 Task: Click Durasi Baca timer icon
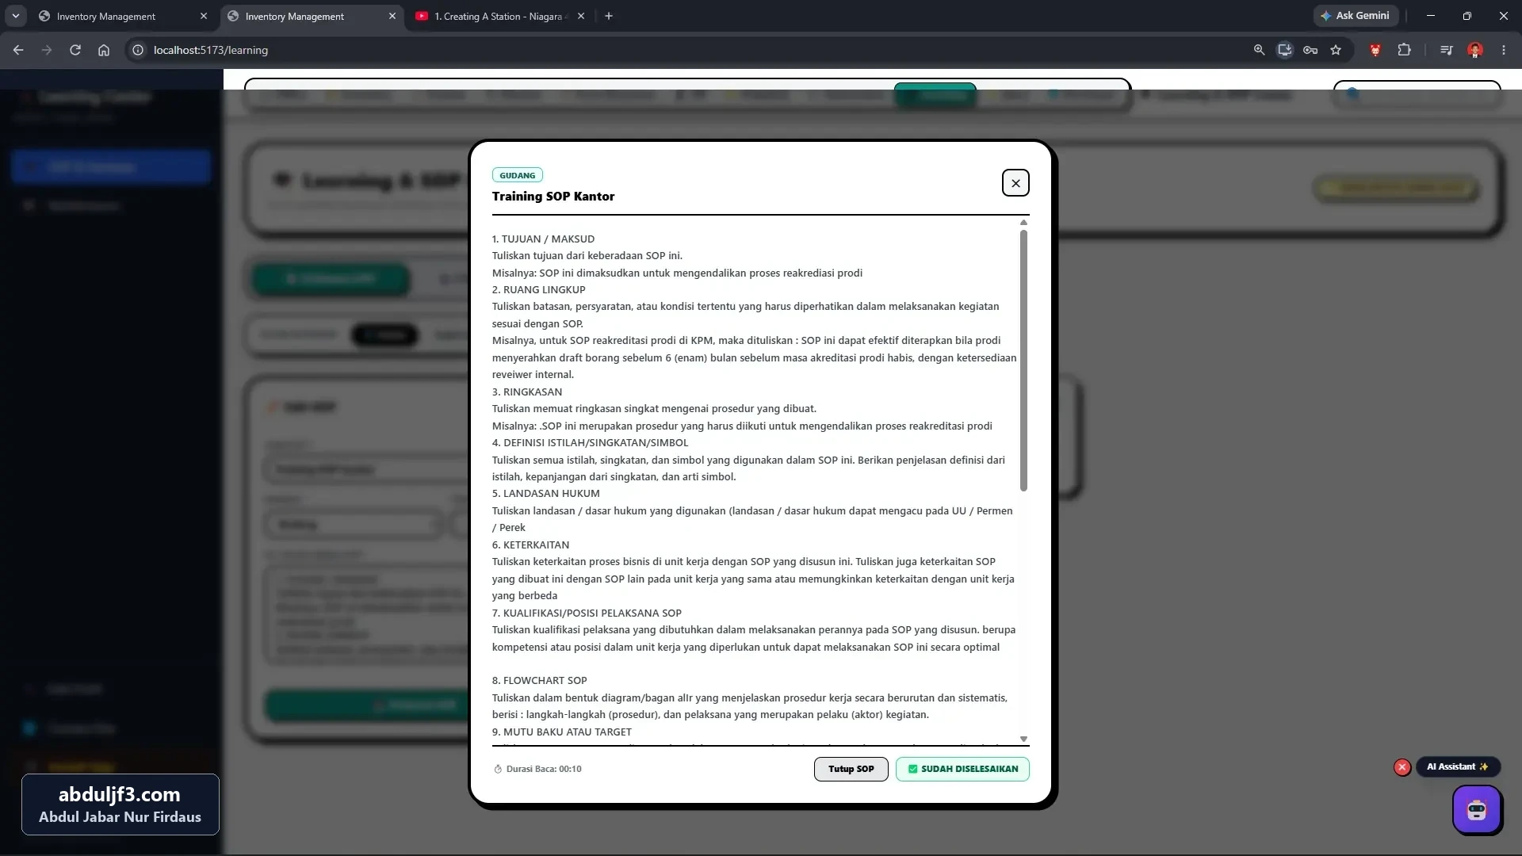[x=498, y=769]
